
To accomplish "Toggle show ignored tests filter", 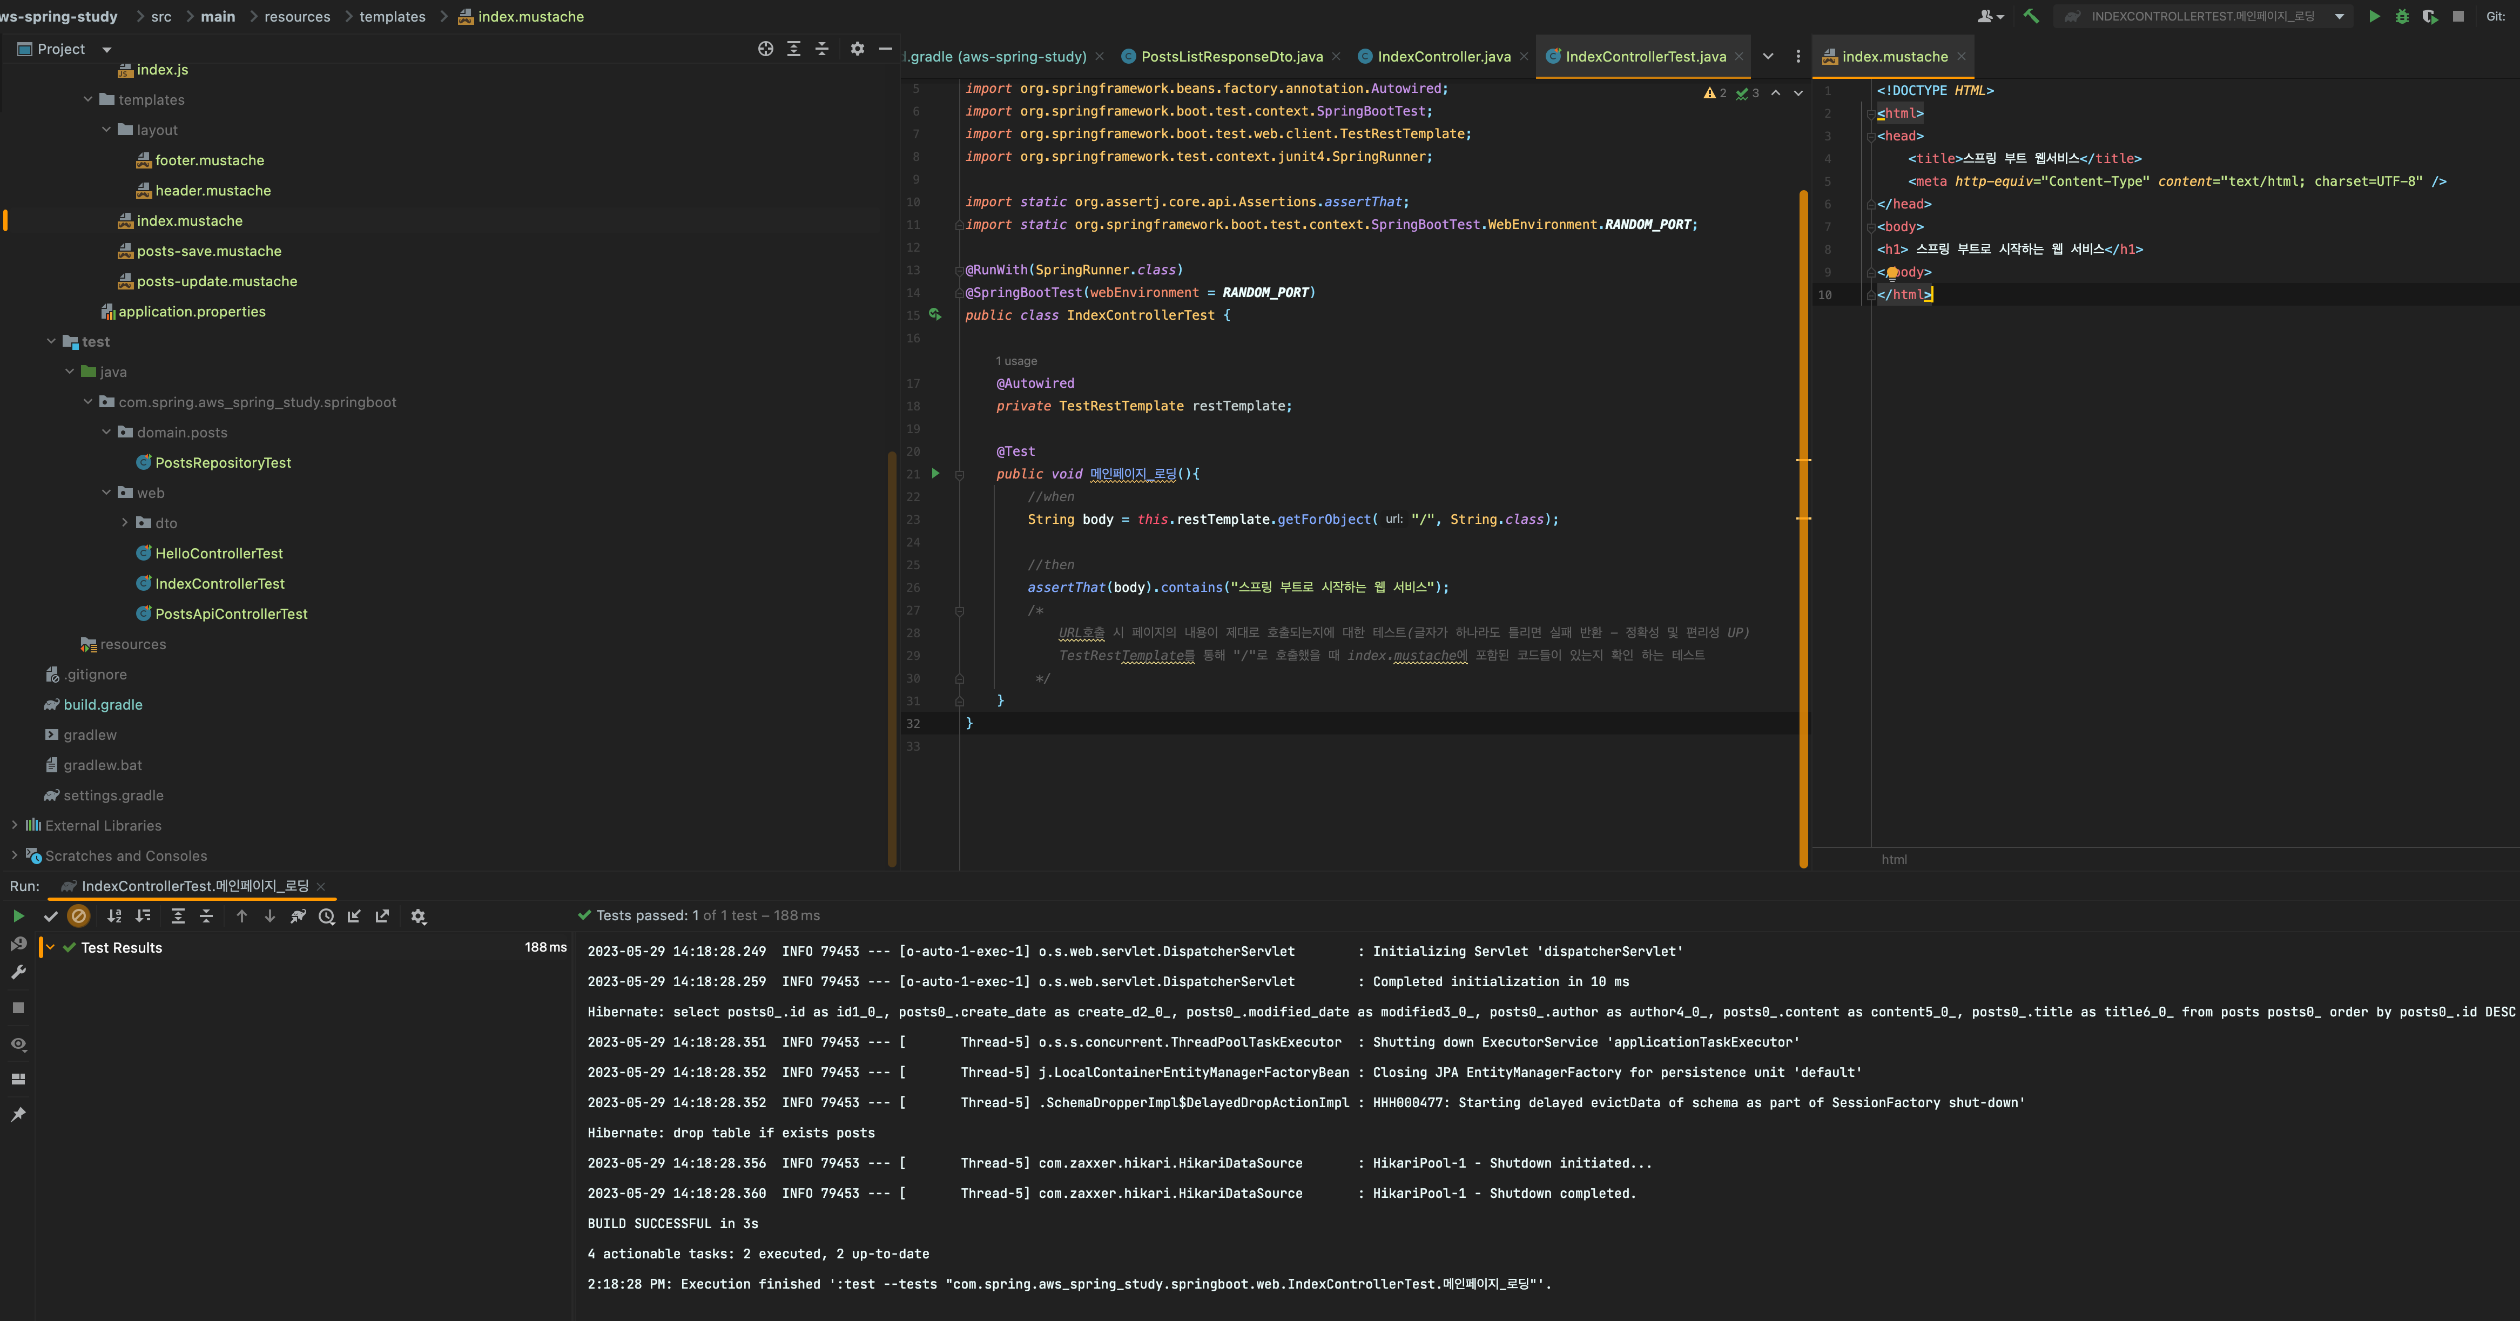I will pyautogui.click(x=79, y=916).
